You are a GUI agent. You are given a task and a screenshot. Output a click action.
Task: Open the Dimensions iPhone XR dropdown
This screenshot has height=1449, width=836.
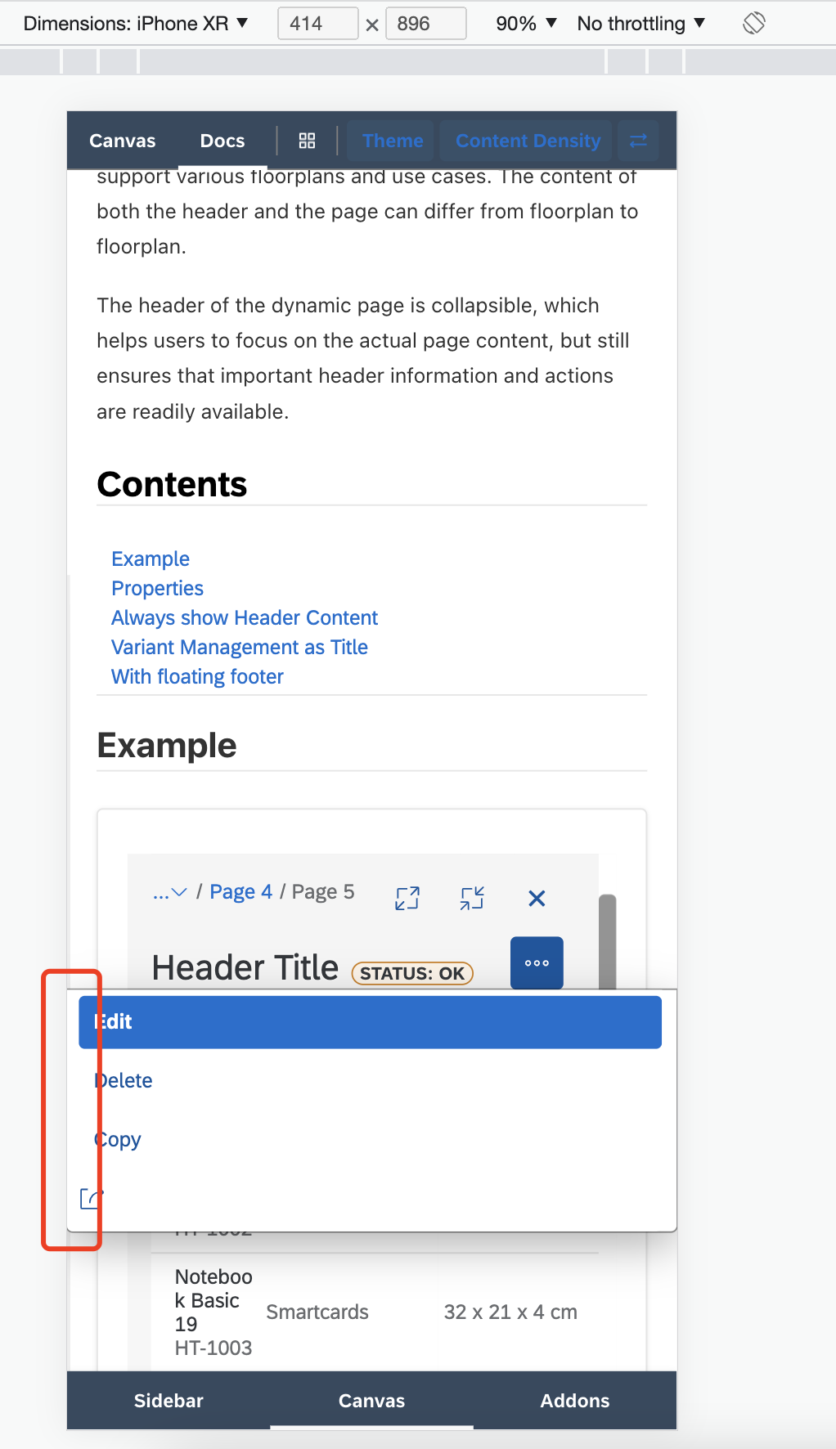point(135,24)
